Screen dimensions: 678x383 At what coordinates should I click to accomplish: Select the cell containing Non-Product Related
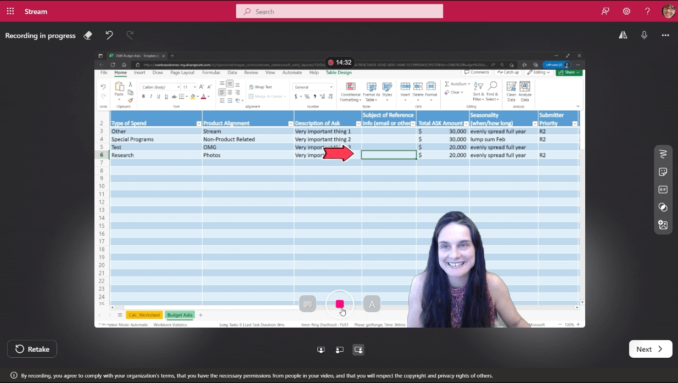tap(248, 139)
